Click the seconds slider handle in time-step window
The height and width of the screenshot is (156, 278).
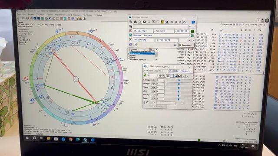179,80
